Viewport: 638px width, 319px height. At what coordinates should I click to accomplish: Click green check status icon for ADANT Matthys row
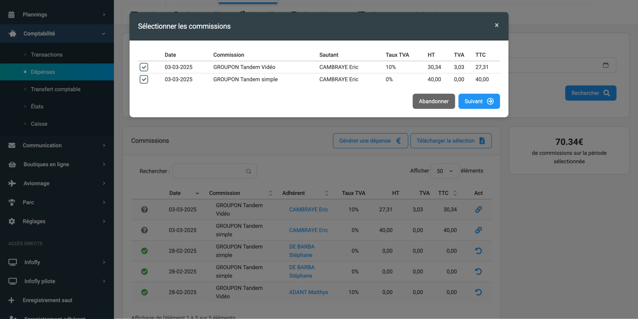[x=145, y=292]
